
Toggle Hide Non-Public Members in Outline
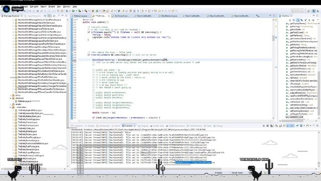tap(309, 20)
